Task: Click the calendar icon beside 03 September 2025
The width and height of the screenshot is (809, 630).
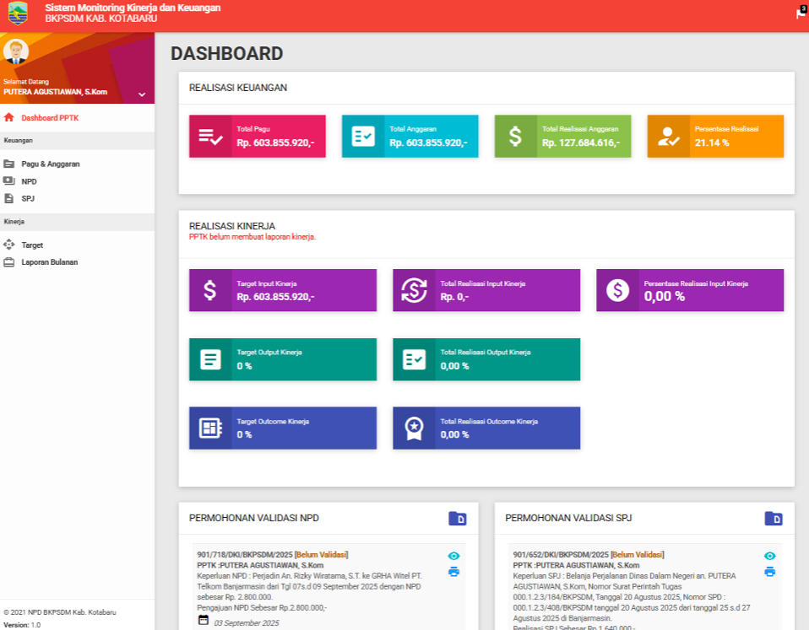Action: coord(204,620)
